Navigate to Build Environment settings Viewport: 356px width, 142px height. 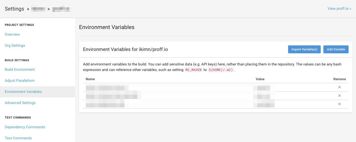click(x=20, y=69)
